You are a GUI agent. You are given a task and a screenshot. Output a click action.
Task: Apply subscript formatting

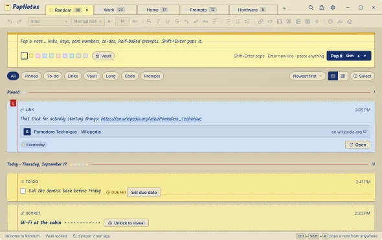(186, 21)
